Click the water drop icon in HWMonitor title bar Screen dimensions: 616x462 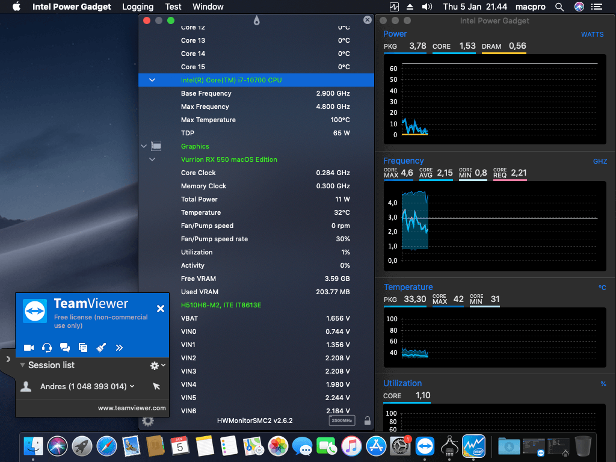(x=256, y=20)
